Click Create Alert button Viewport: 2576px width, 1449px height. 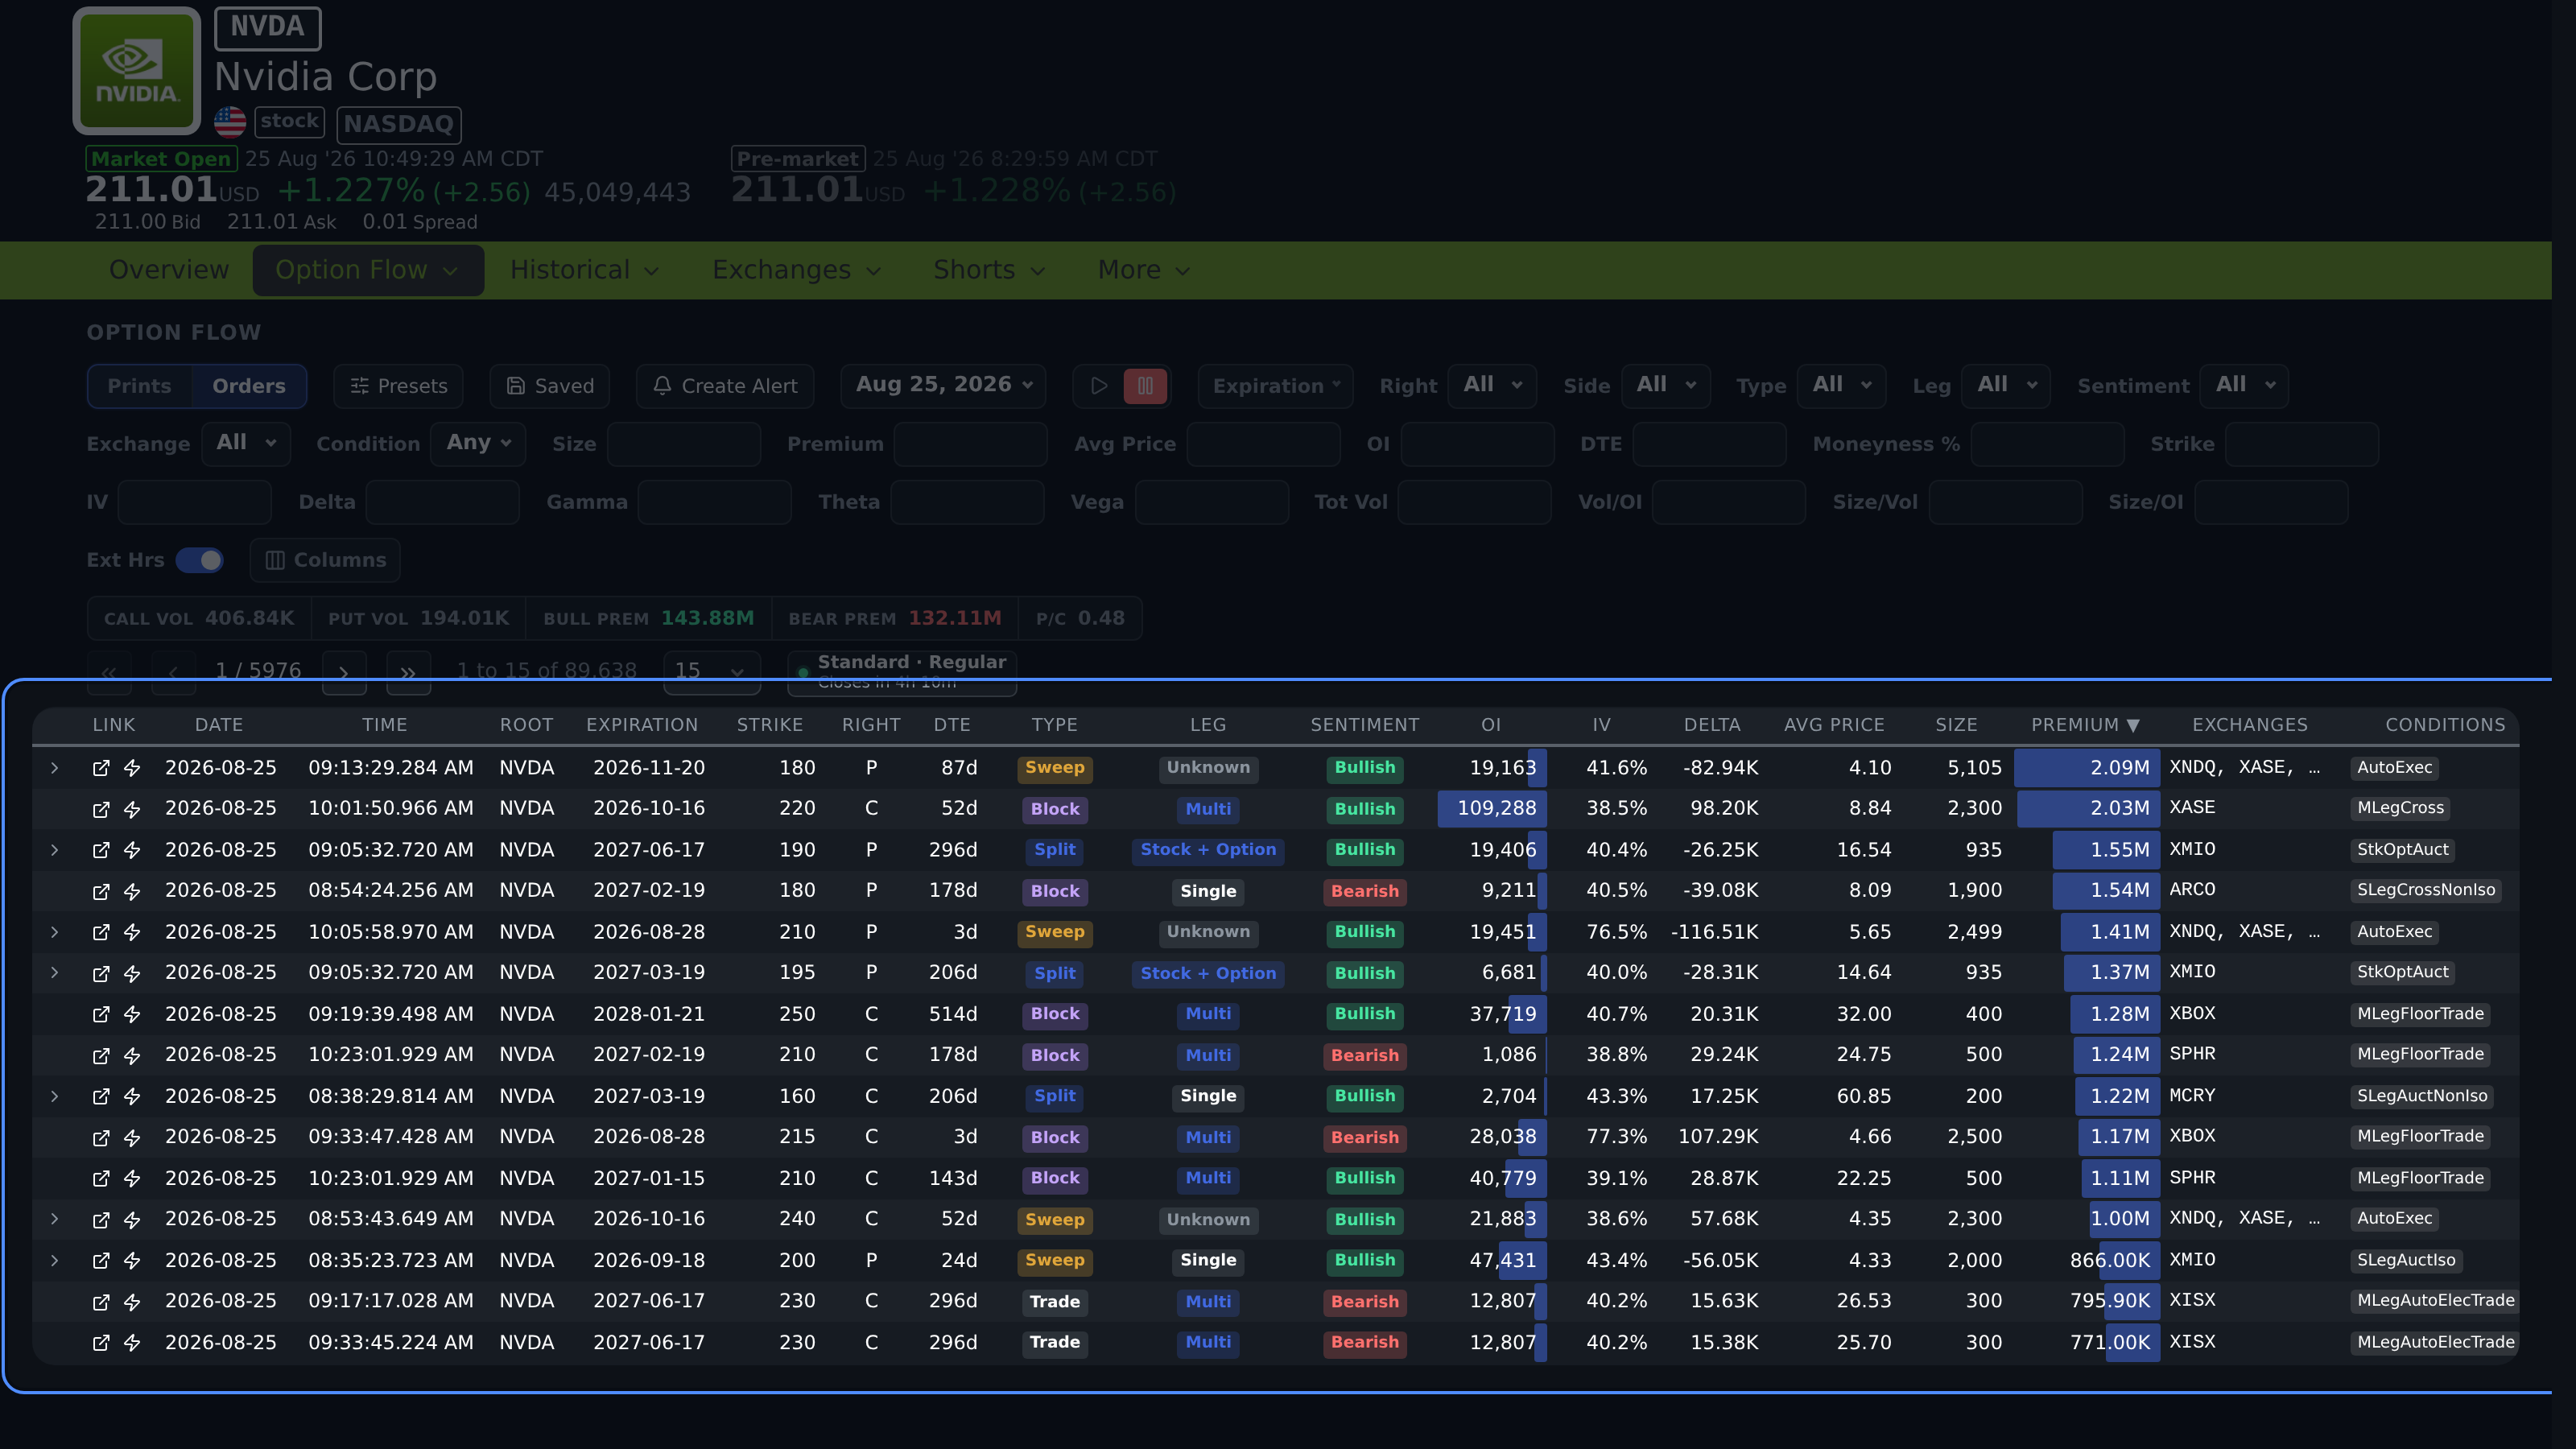725,386
